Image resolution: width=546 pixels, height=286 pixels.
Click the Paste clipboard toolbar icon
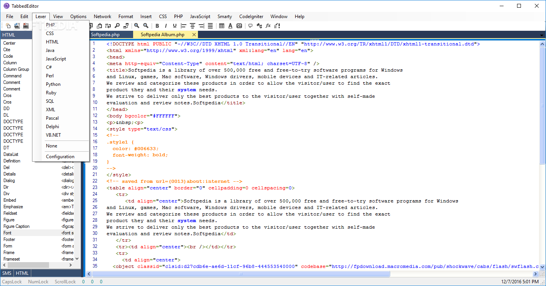point(99,26)
